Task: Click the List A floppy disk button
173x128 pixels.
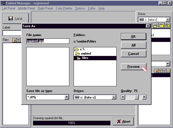Action: click(x=16, y=19)
